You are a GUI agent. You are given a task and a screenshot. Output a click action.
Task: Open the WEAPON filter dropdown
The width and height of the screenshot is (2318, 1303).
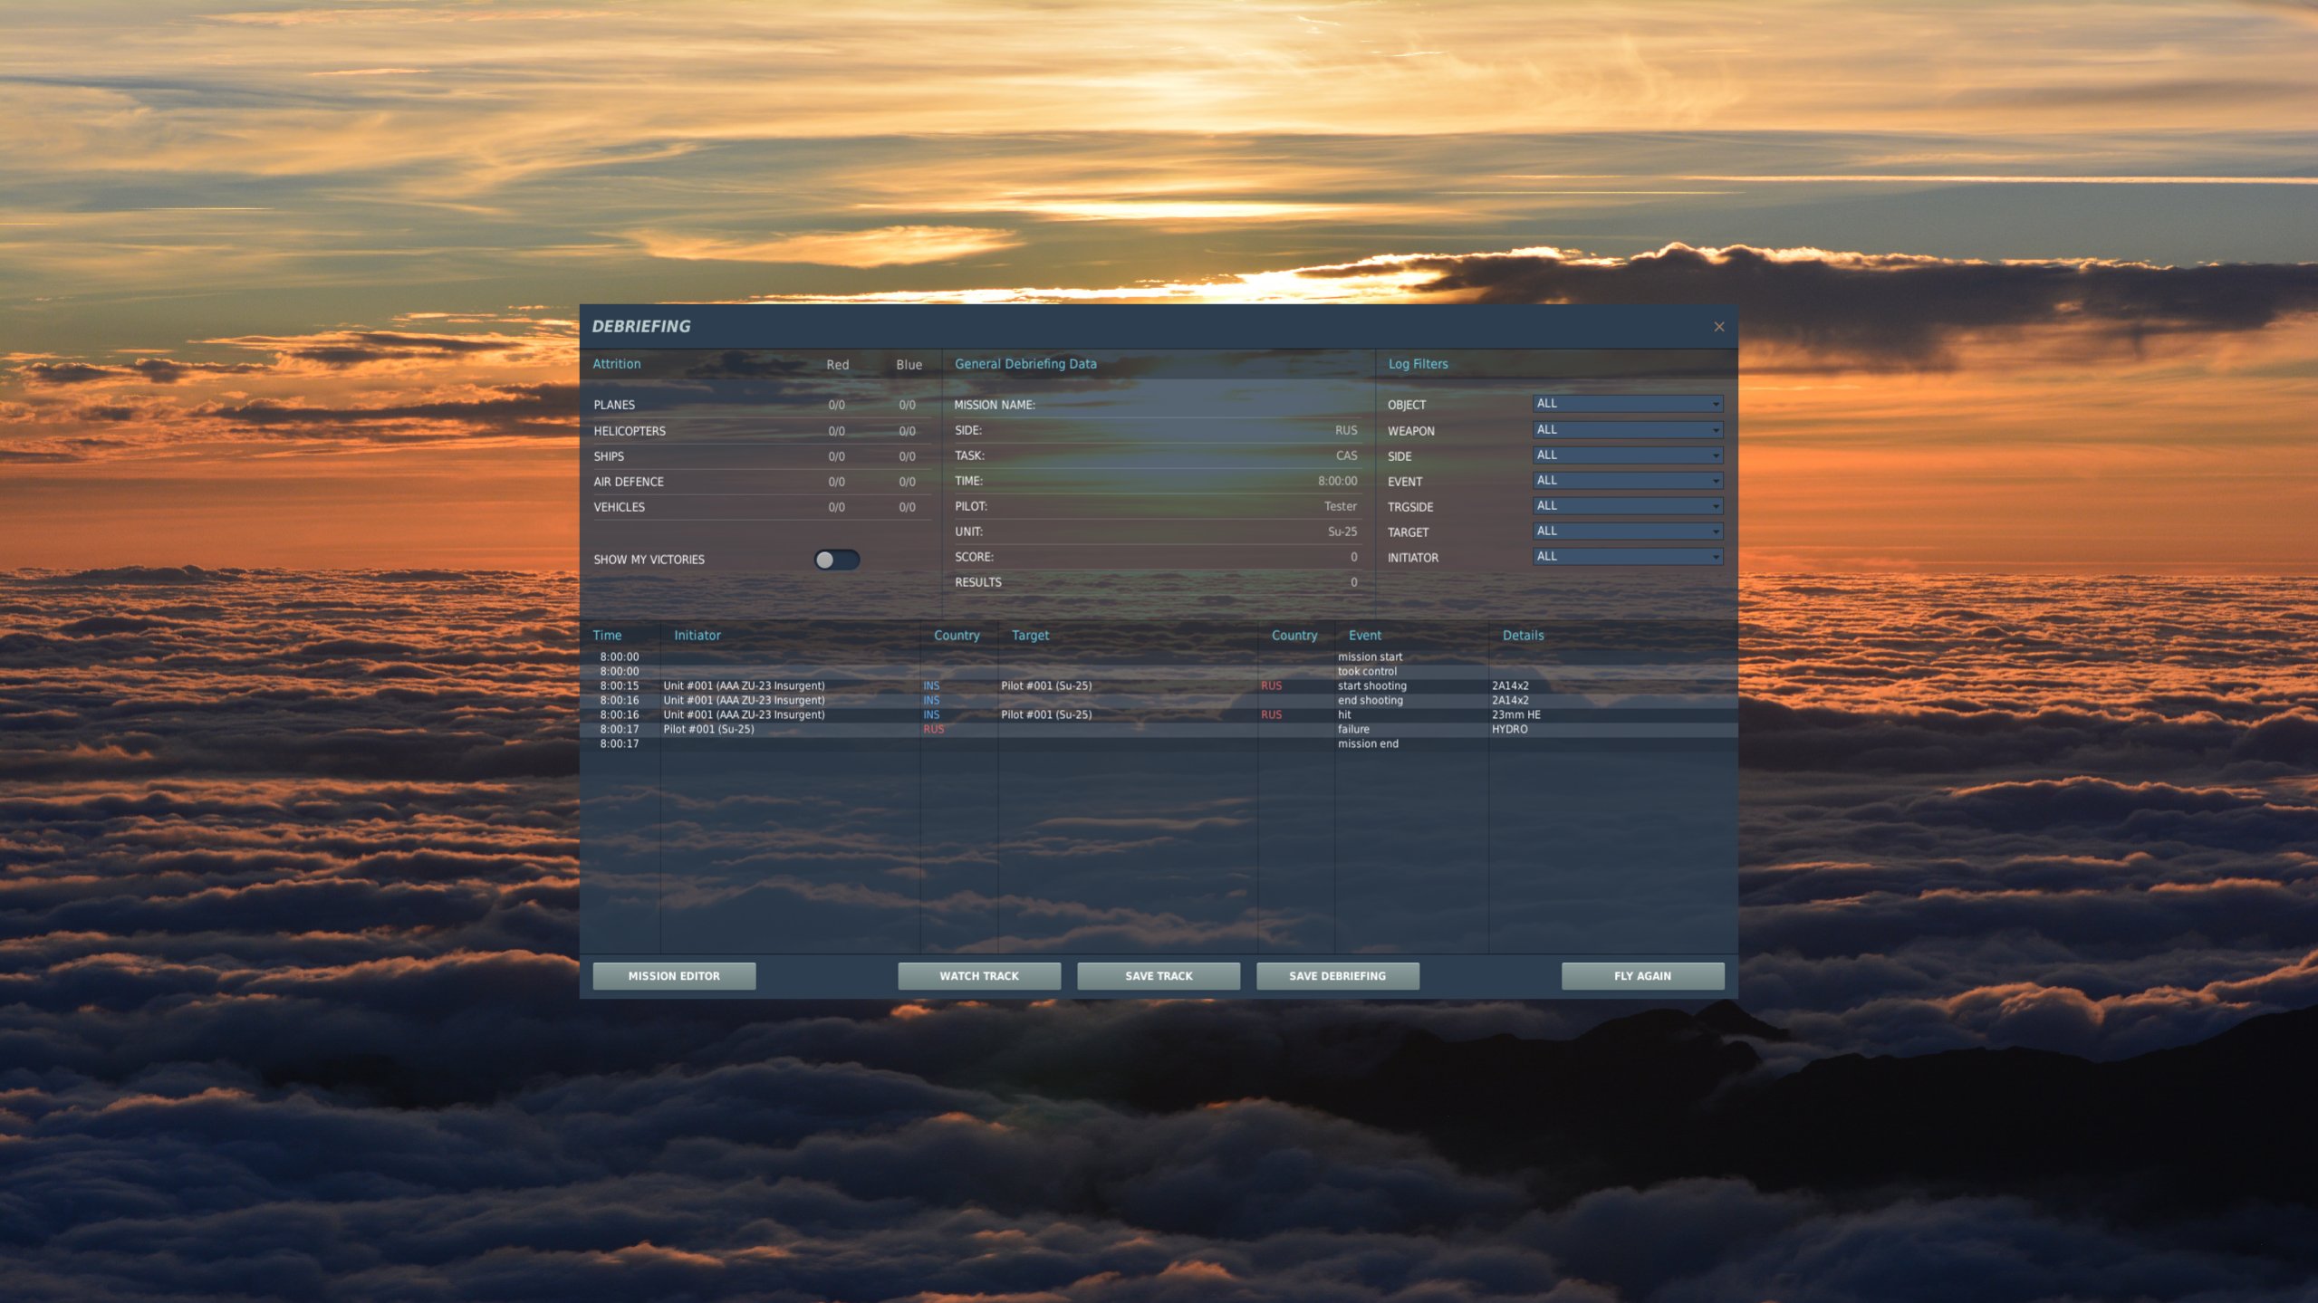click(x=1627, y=430)
